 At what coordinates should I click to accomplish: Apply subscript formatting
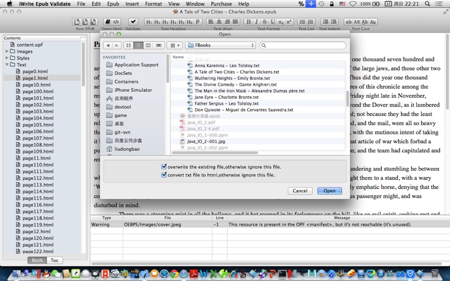(281, 22)
